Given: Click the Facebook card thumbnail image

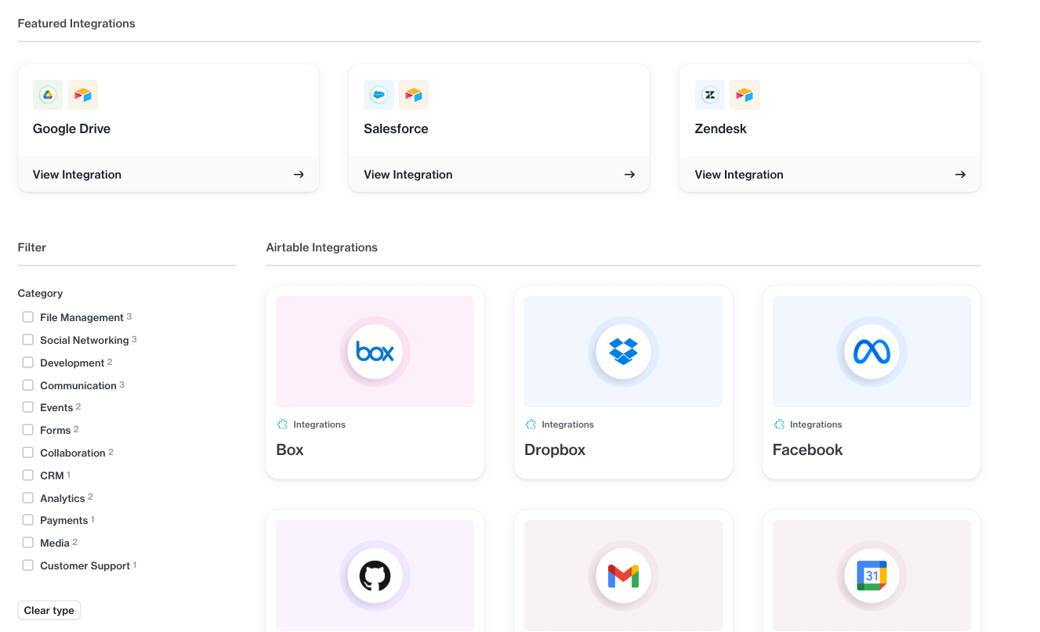Looking at the screenshot, I should tap(871, 352).
